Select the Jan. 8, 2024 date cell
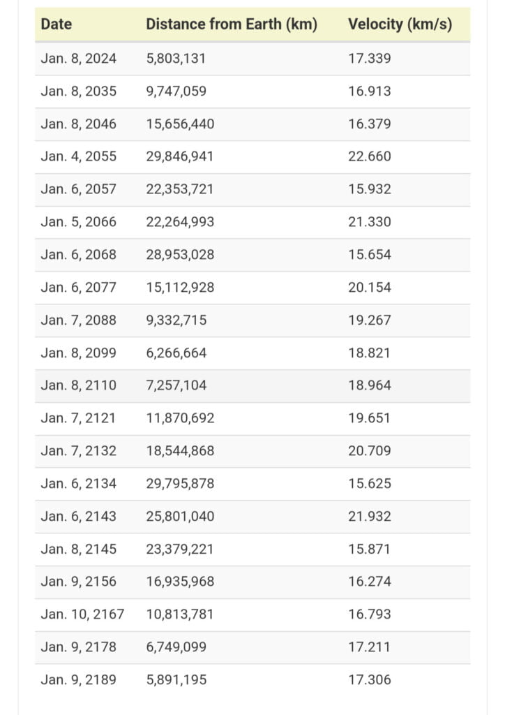Image resolution: width=505 pixels, height=715 pixels. (x=79, y=59)
